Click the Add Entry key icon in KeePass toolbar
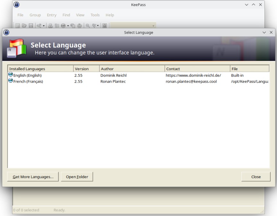The image size is (277, 216). click(x=39, y=26)
